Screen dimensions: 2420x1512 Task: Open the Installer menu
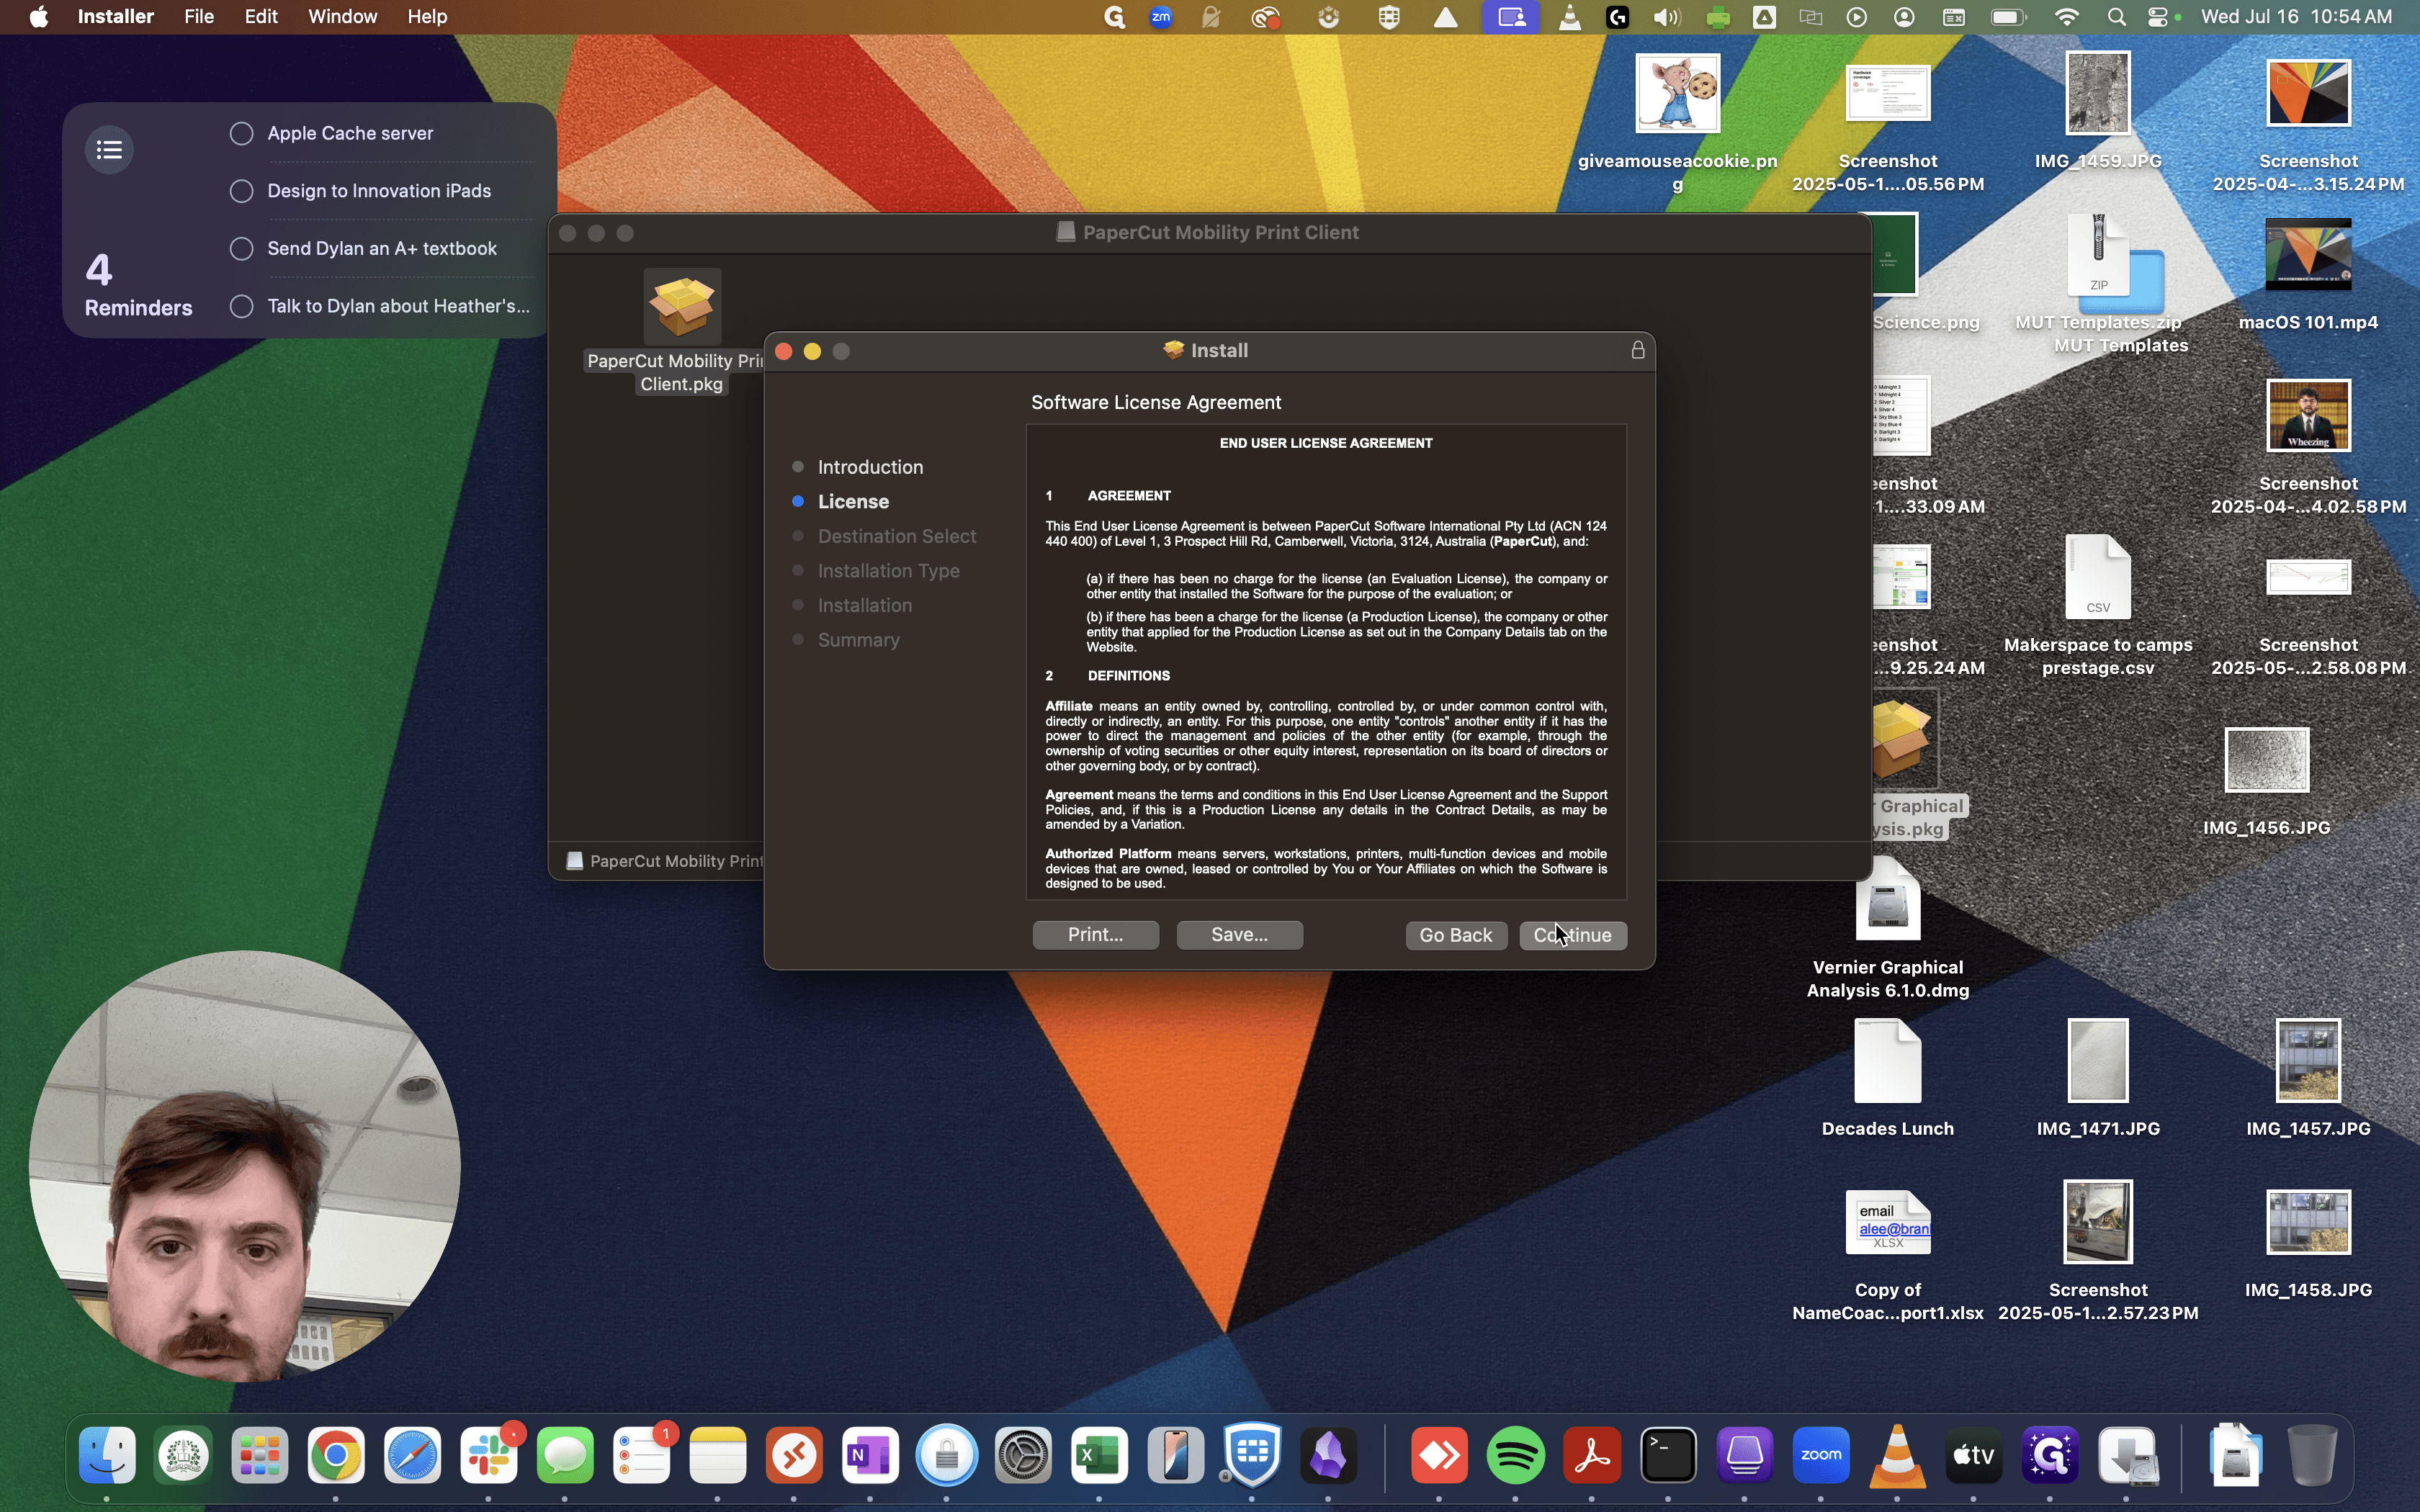point(116,17)
